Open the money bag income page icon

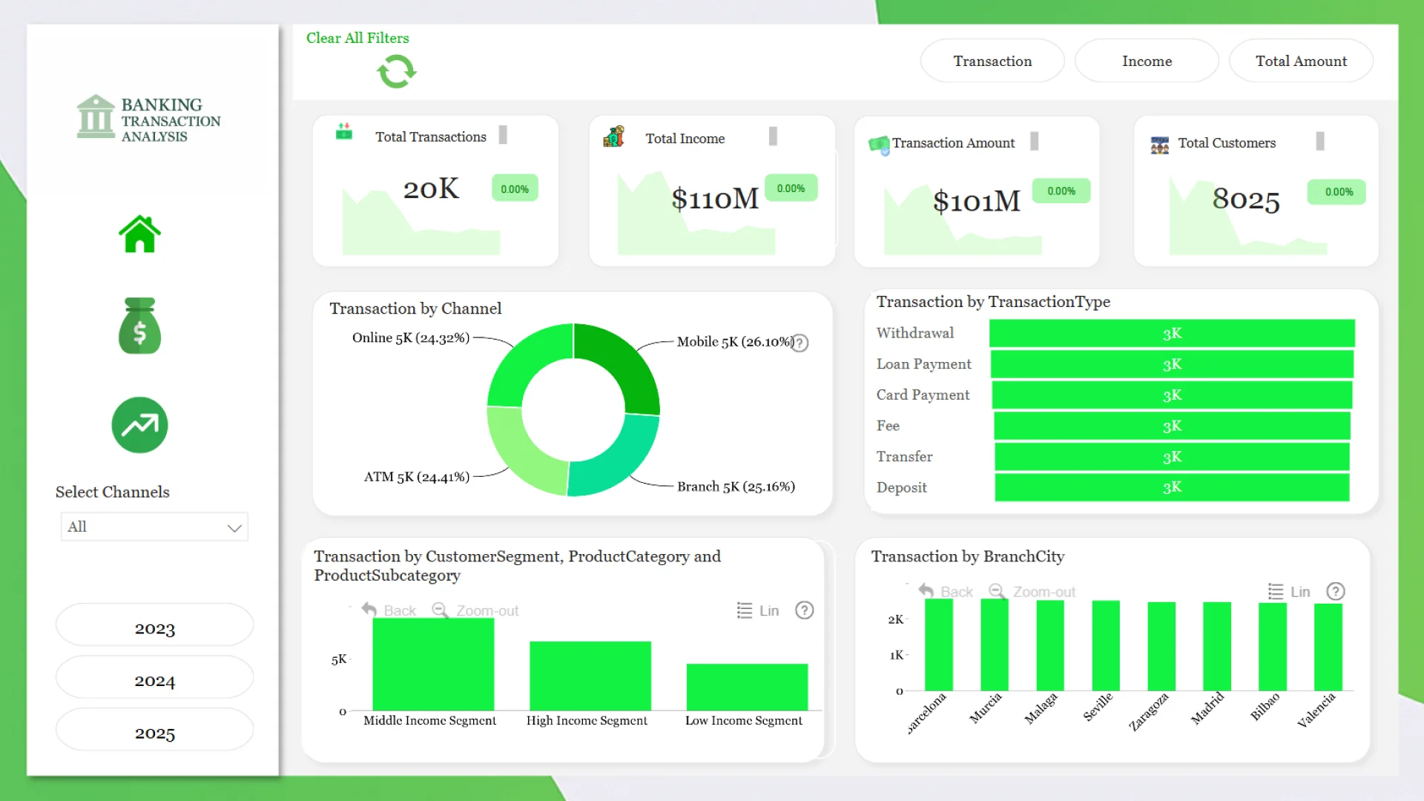[x=139, y=326]
